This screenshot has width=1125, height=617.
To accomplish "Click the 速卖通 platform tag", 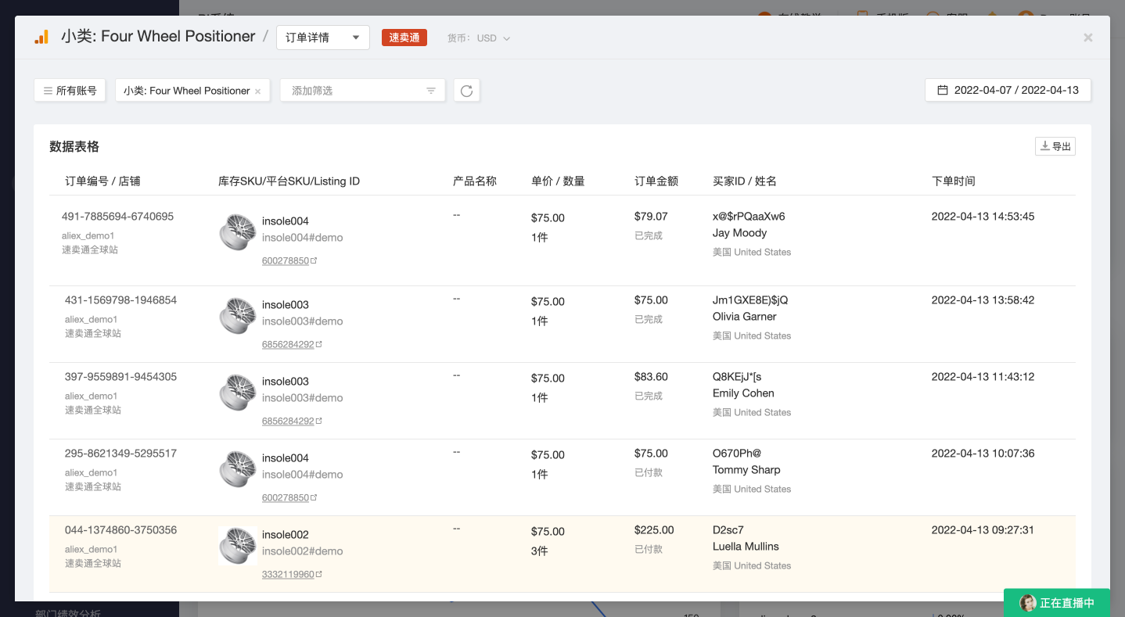I will 404,38.
